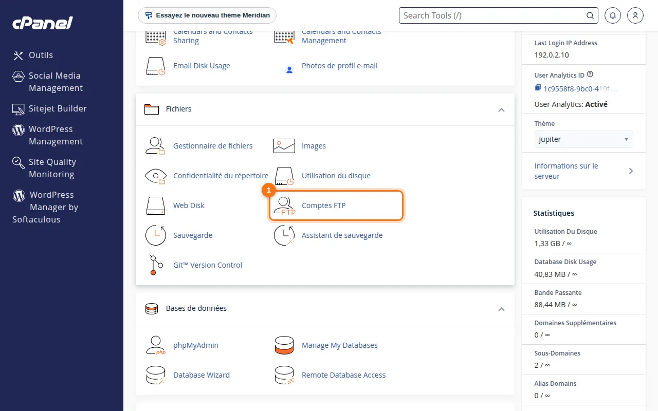Click the Images tool icon
The image size is (658, 411).
click(284, 146)
